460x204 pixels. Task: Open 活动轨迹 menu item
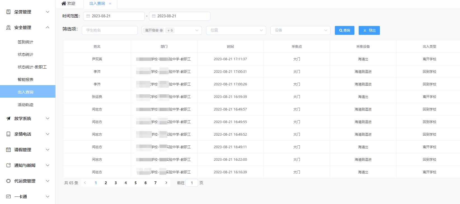point(28,105)
